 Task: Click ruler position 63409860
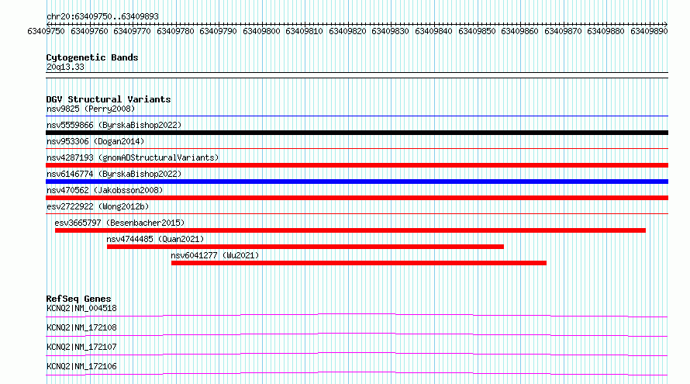519,31
